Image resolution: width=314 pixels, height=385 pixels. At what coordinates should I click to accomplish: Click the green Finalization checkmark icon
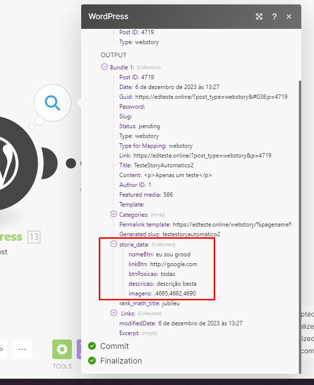coord(92,361)
